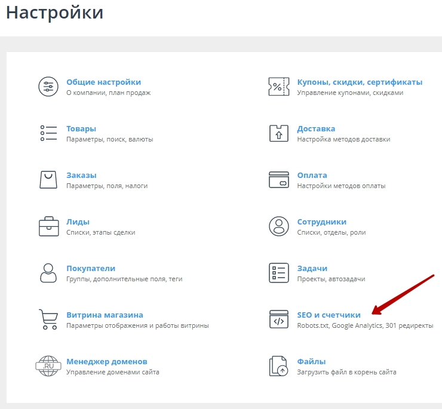Click the text 'Настройки методов оплаты'
Screen dimensions: 442x409
[341, 186]
